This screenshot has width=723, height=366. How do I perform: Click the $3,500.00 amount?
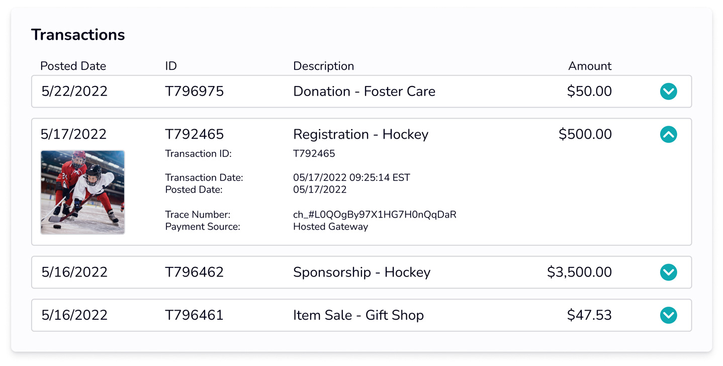(579, 272)
